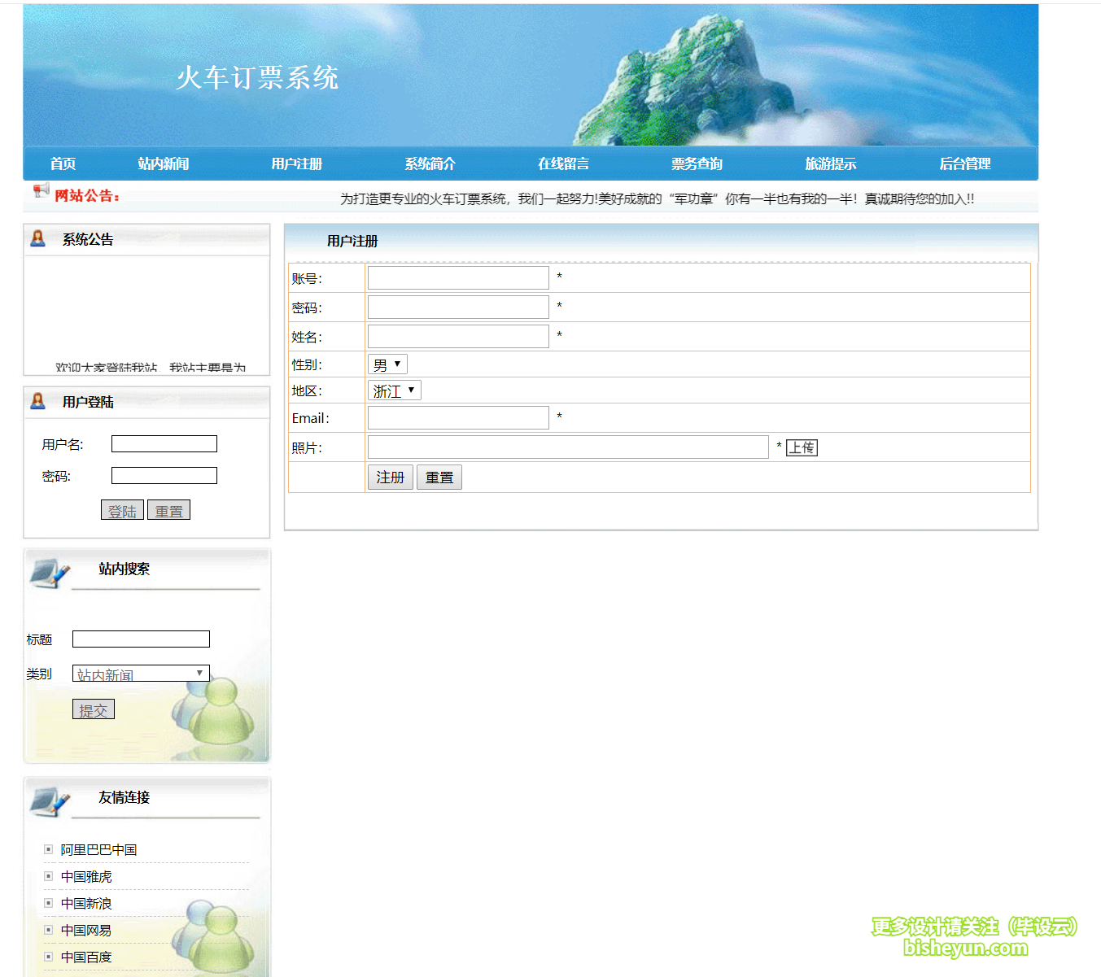Open the 性别 gender dropdown

tap(387, 364)
